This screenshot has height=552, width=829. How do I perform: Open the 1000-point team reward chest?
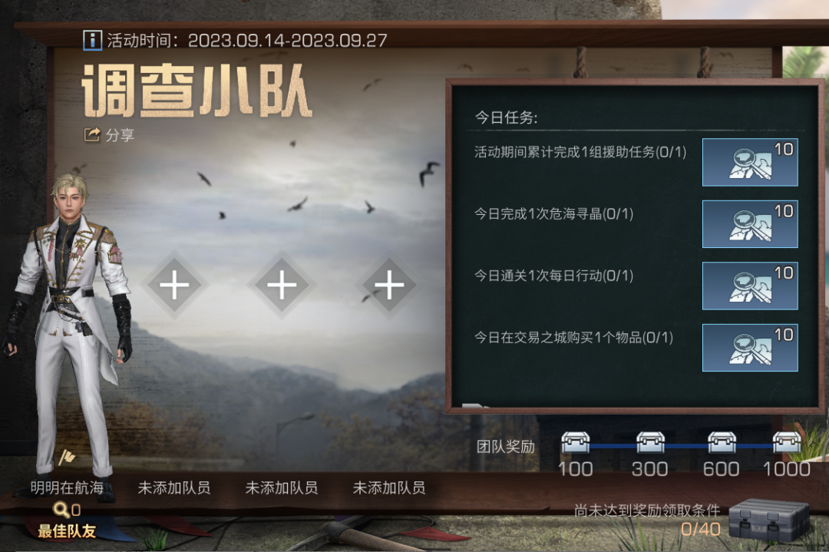(x=787, y=443)
